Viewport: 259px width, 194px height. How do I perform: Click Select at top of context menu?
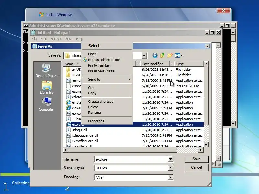coord(107,46)
